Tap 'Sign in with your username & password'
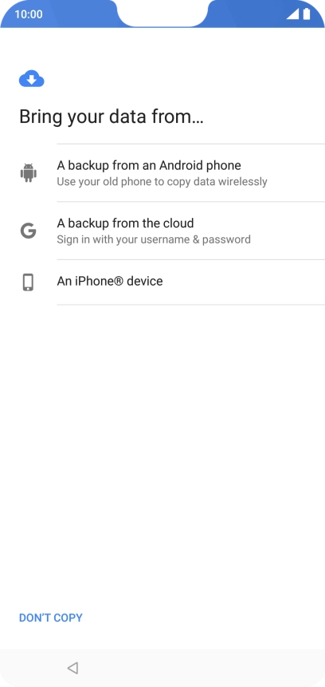This screenshot has height=687, width=325. tap(154, 239)
